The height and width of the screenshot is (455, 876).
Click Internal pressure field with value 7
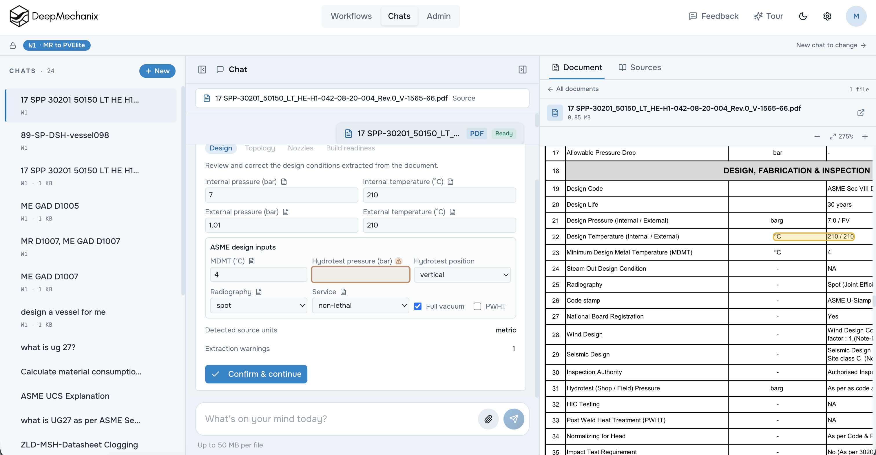coord(282,195)
